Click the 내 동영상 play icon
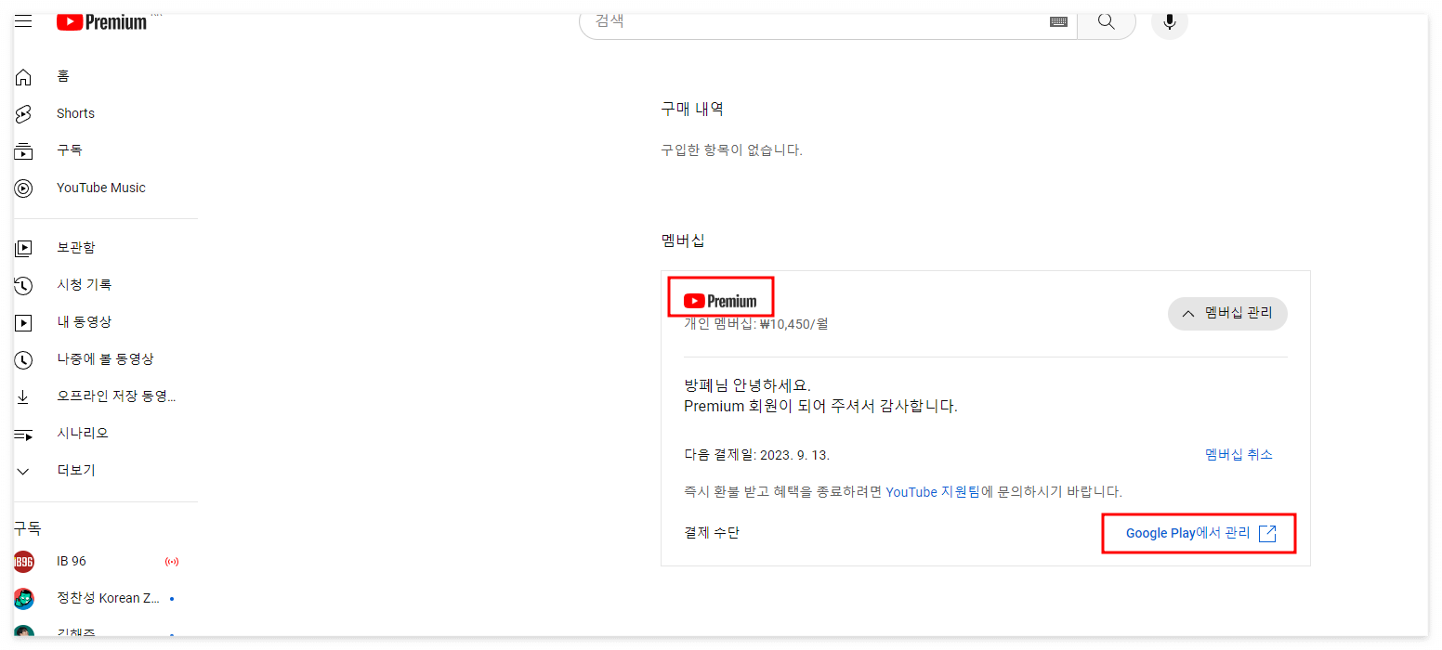 (x=23, y=322)
